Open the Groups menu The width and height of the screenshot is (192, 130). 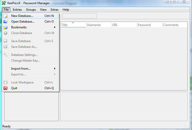[x=31, y=10]
